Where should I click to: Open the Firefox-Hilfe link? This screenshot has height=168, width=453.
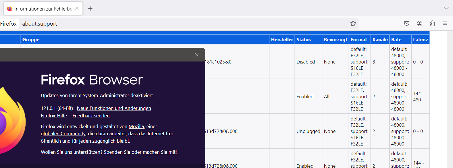pyautogui.click(x=54, y=116)
